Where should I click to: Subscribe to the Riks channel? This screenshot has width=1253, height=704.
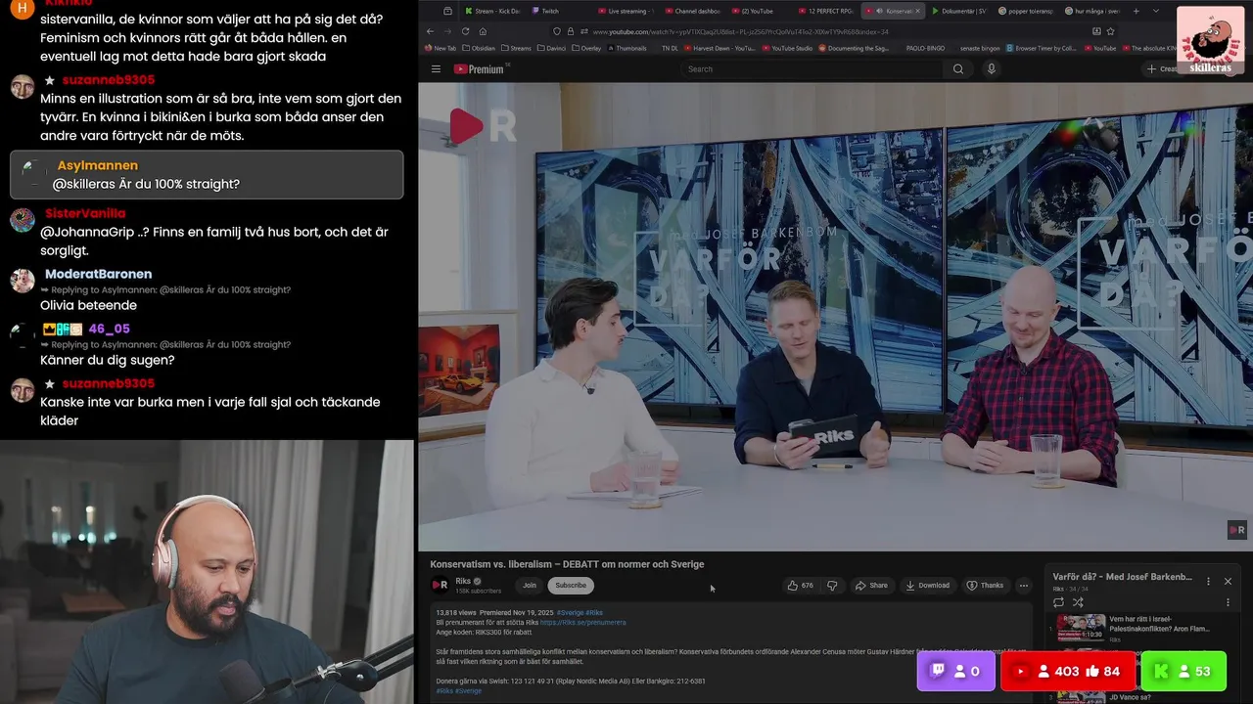(571, 586)
